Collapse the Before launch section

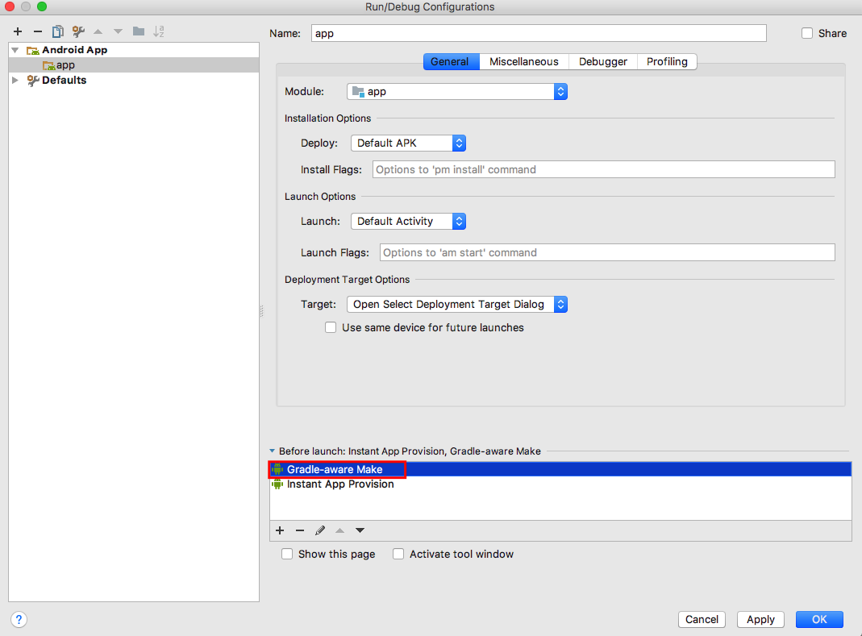tap(272, 451)
